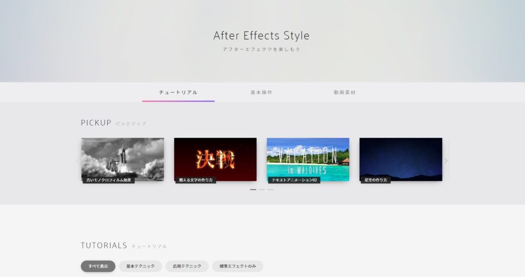
Task: Open the 基本操作 tab
Action: (x=261, y=93)
